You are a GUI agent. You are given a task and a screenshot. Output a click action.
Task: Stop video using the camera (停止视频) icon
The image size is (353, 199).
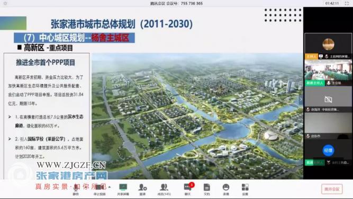(99, 187)
